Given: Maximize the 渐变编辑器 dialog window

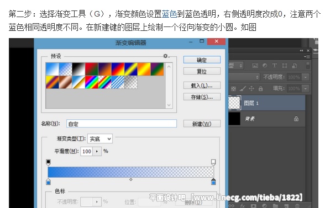Looking at the screenshot, I should pos(202,41).
